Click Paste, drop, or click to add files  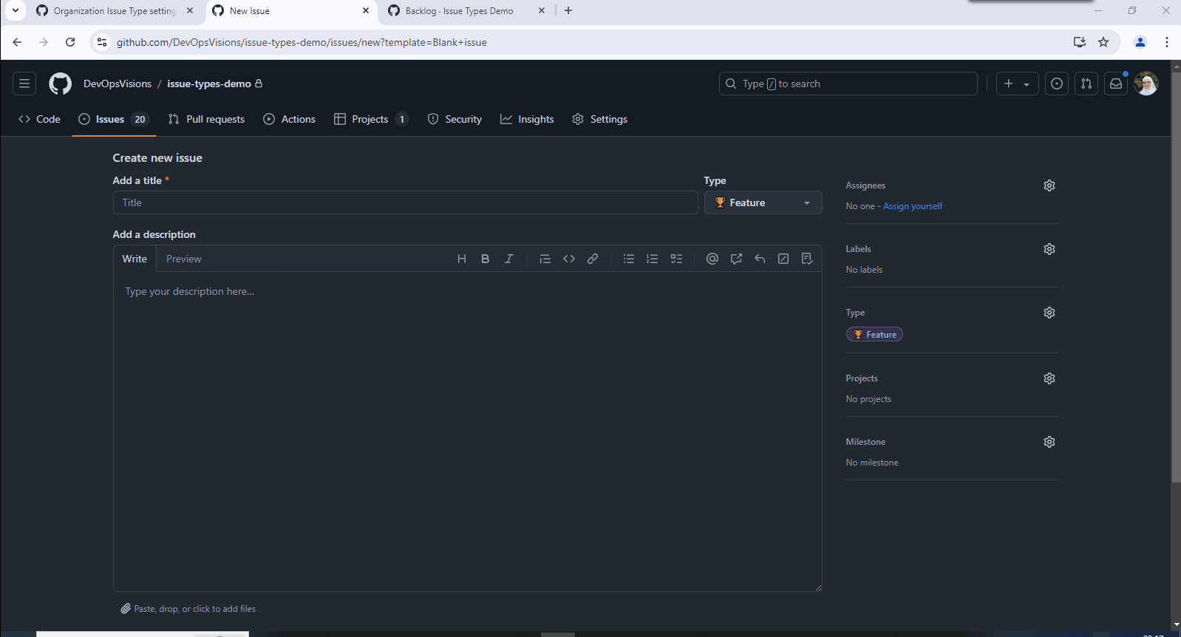coord(188,609)
